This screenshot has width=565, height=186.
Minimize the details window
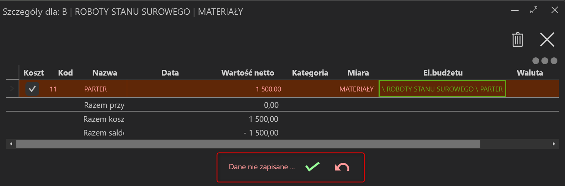[515, 11]
